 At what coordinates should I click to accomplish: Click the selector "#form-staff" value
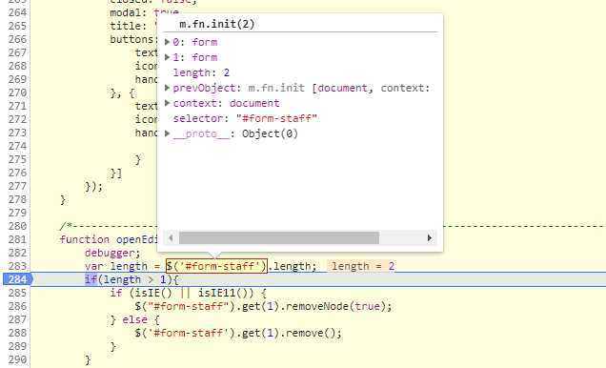(276, 118)
